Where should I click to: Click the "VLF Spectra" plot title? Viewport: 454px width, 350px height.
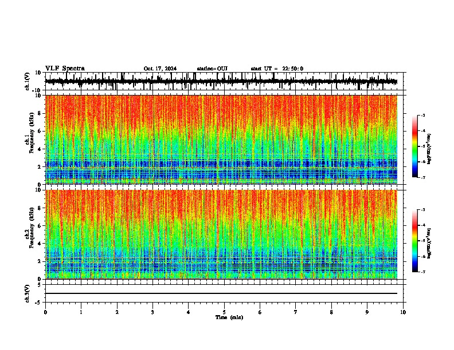(65, 69)
